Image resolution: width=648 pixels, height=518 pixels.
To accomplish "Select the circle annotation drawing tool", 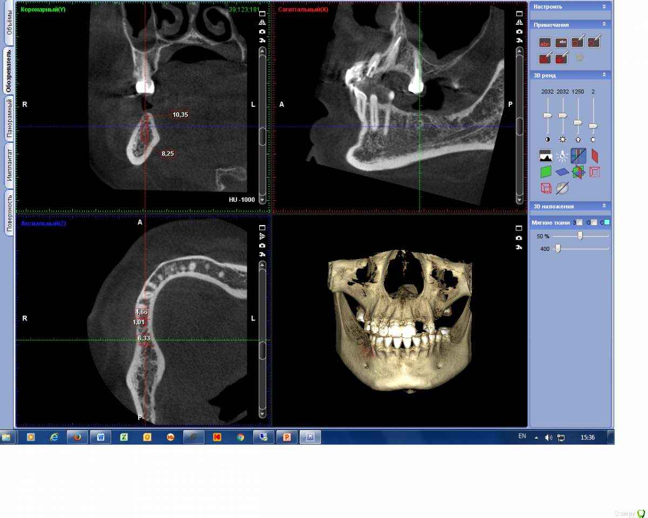I will tap(594, 43).
